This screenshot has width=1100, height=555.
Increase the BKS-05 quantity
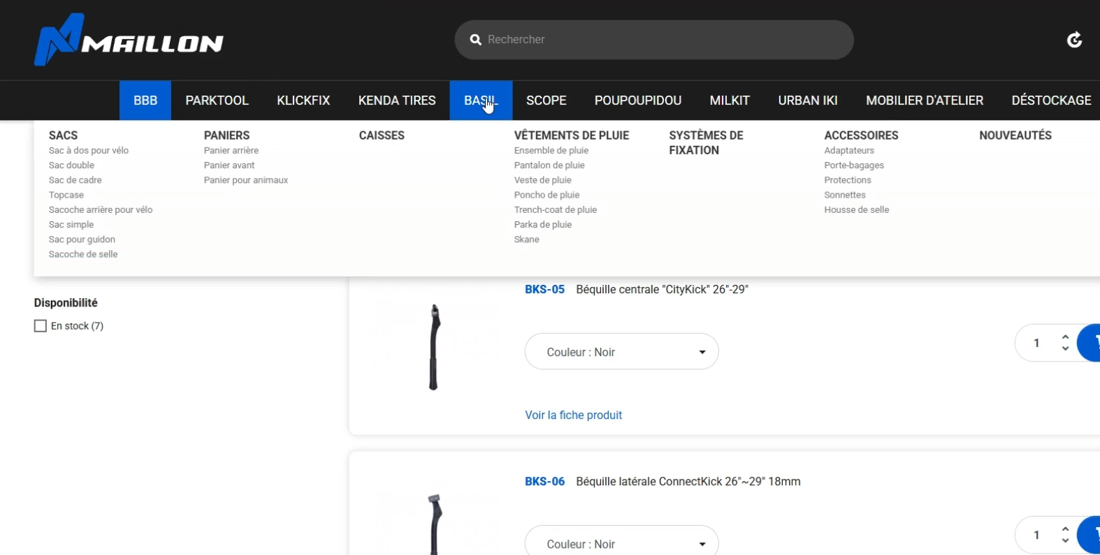coord(1065,337)
